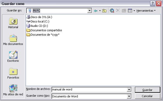Click the Views grid icon

click(x=130, y=11)
